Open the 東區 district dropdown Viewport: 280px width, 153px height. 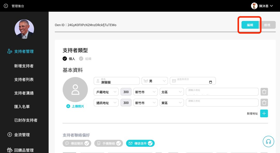tap(172, 103)
